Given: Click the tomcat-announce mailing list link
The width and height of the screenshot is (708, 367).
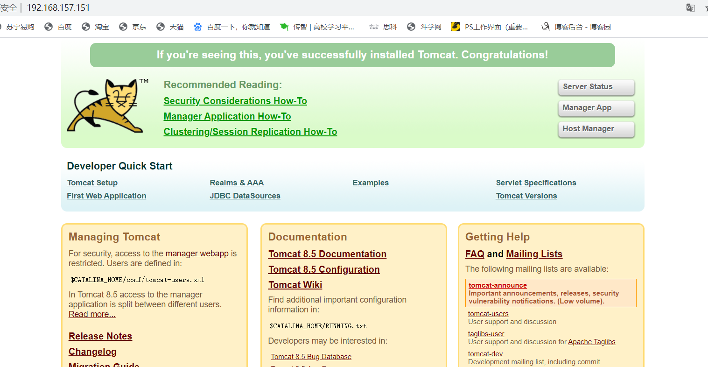Looking at the screenshot, I should pyautogui.click(x=498, y=285).
